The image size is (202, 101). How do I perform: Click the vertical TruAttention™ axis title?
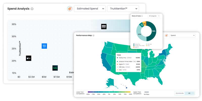tap(20, 48)
